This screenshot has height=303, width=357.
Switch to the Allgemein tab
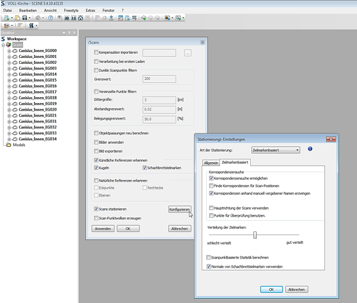click(x=211, y=163)
